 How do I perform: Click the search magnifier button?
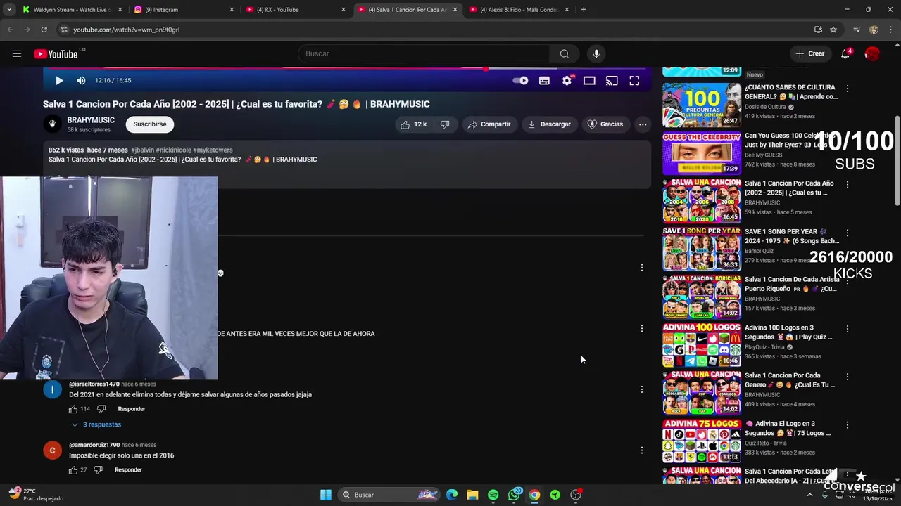(x=564, y=53)
